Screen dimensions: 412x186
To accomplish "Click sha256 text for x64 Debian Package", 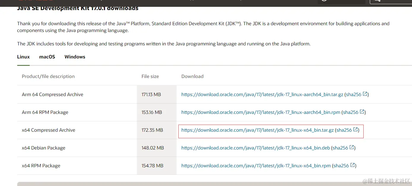I will [x=340, y=148].
